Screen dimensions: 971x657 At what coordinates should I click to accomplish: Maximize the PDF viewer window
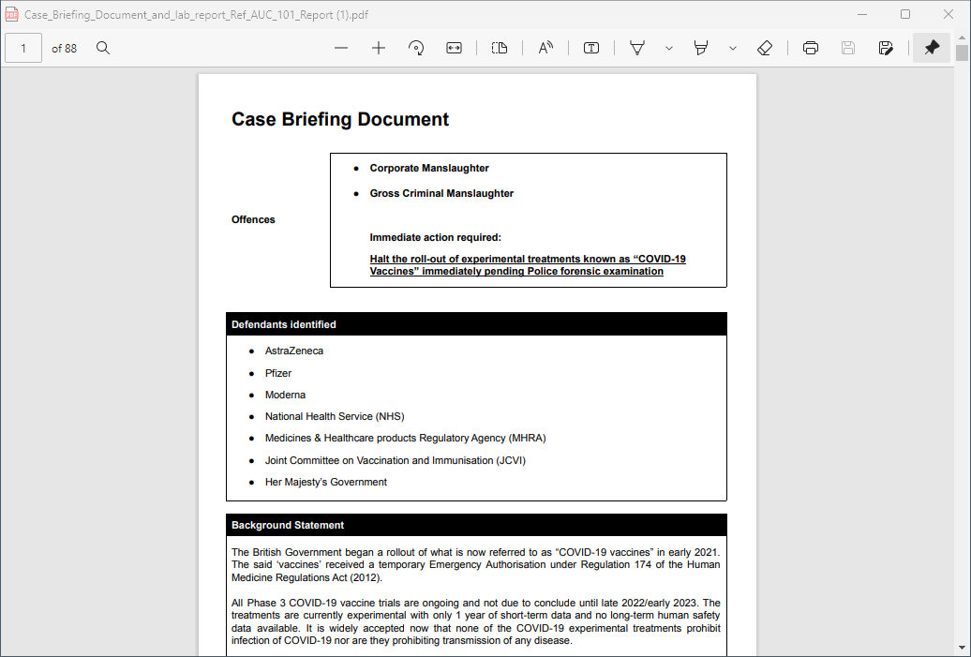905,14
